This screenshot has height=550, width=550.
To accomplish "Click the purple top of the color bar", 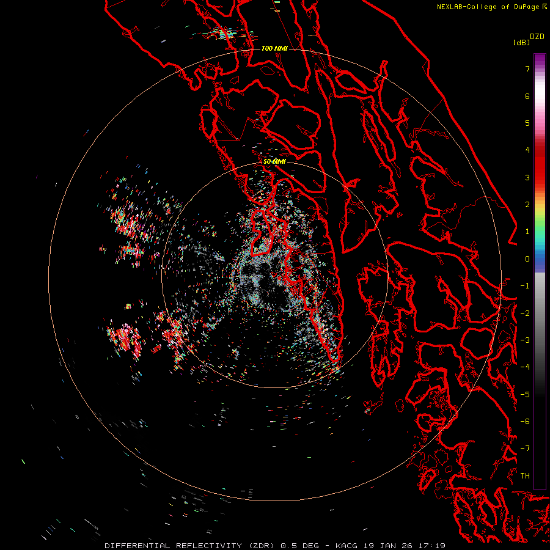I will (x=540, y=61).
